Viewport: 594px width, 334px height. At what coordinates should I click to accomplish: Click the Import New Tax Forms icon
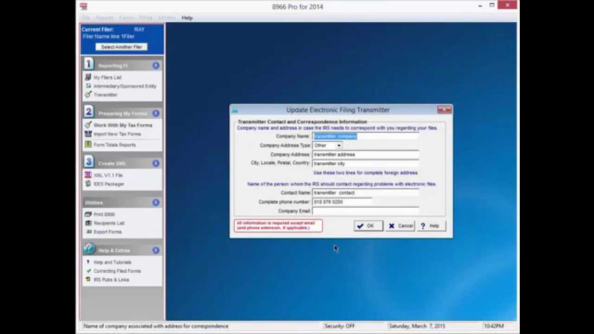pos(88,134)
